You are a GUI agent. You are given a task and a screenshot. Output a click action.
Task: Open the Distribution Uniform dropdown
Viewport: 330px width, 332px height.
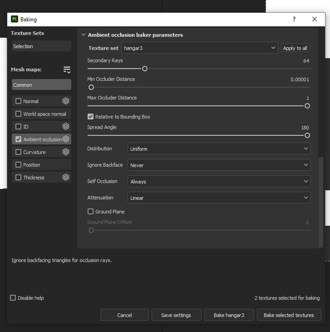[x=219, y=149]
